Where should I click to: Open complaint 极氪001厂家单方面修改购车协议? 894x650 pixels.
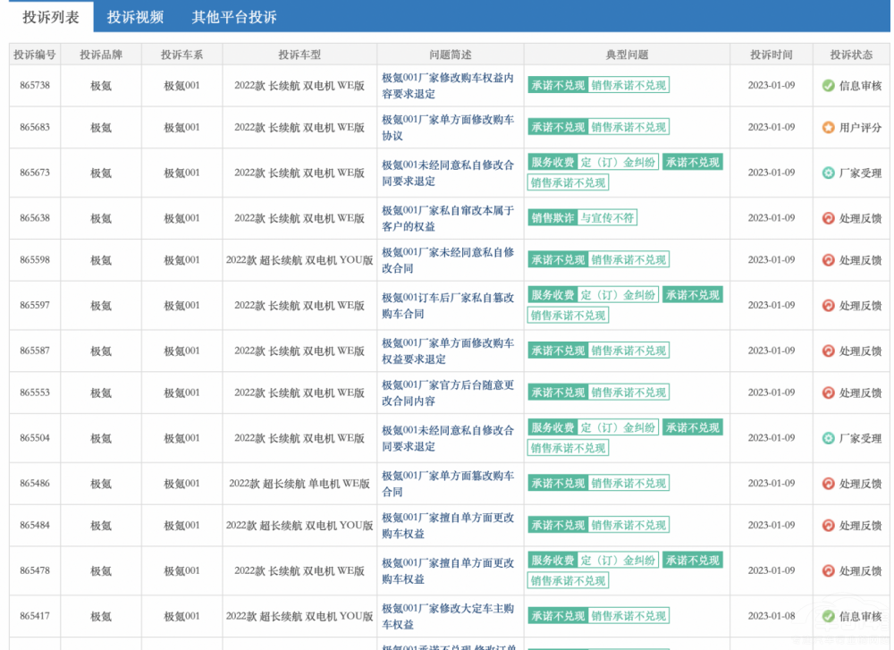coord(448,128)
